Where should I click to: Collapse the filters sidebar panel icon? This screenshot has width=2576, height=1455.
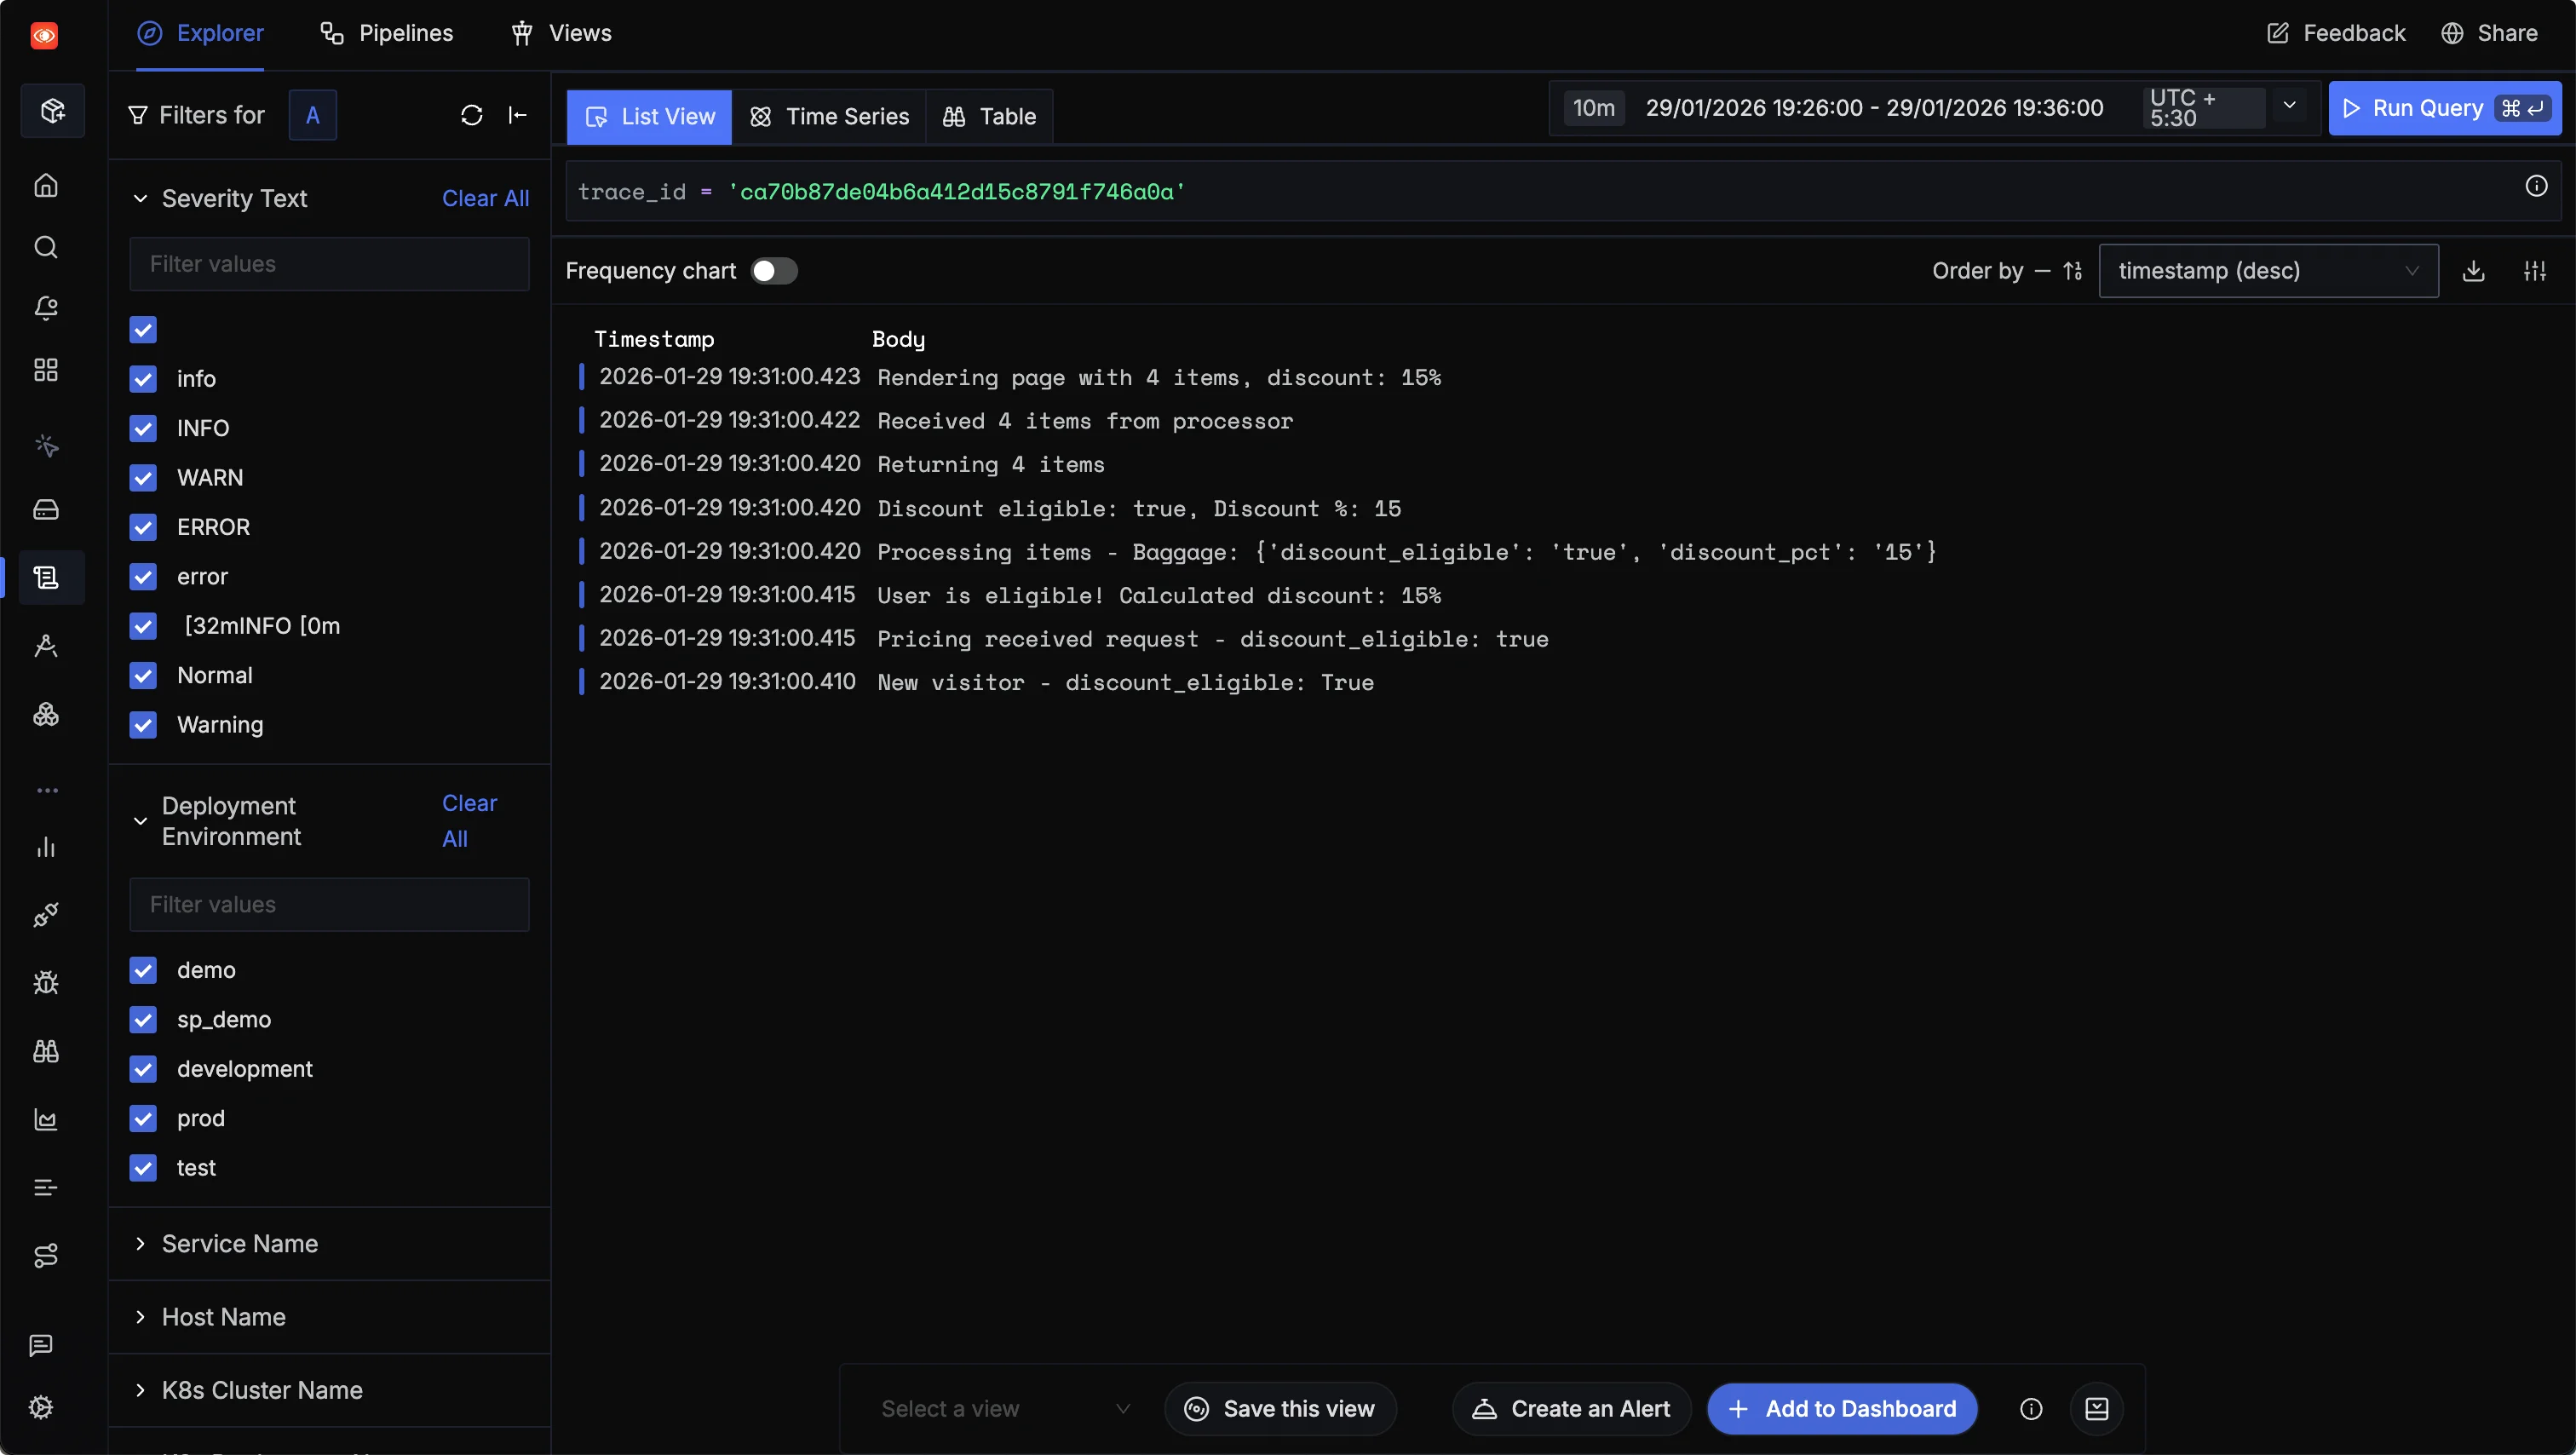[517, 115]
